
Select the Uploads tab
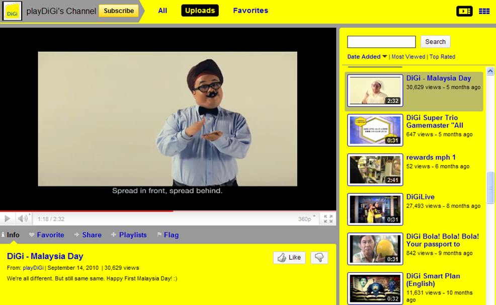[200, 11]
